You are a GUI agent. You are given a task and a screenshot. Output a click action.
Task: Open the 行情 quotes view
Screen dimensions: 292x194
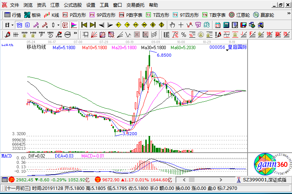point(13,15)
